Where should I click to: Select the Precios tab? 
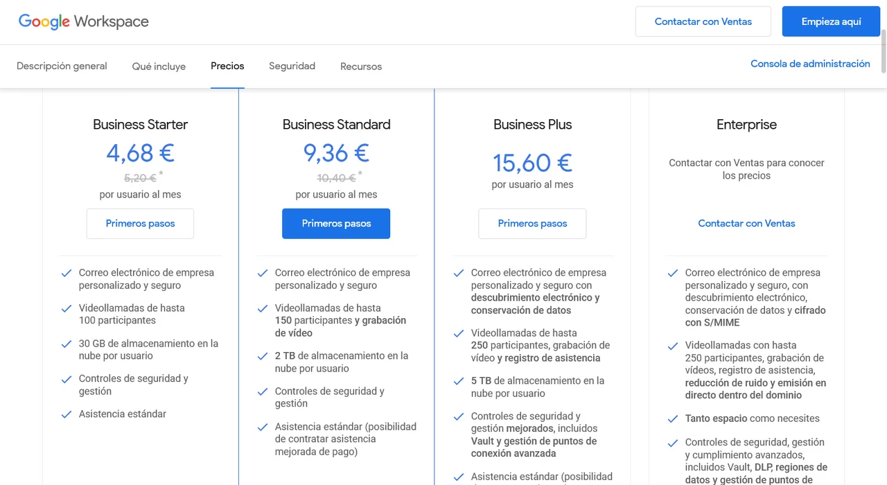coord(227,67)
